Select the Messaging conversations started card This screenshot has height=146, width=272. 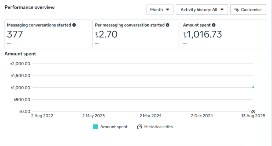(47, 34)
